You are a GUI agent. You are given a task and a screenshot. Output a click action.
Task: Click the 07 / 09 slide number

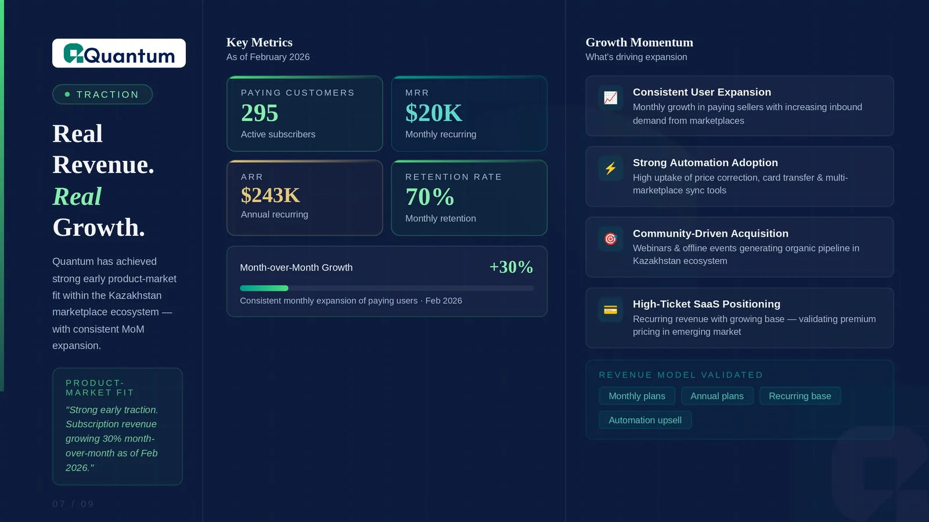[x=73, y=504]
